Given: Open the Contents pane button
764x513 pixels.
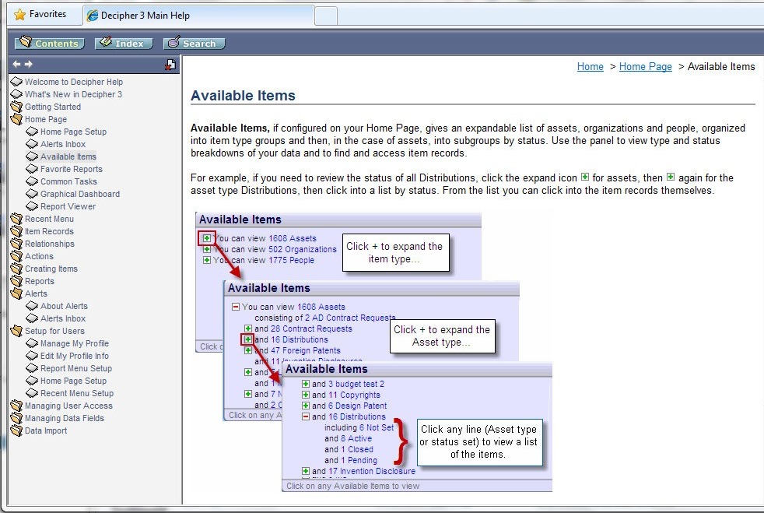Looking at the screenshot, I should click(x=49, y=43).
